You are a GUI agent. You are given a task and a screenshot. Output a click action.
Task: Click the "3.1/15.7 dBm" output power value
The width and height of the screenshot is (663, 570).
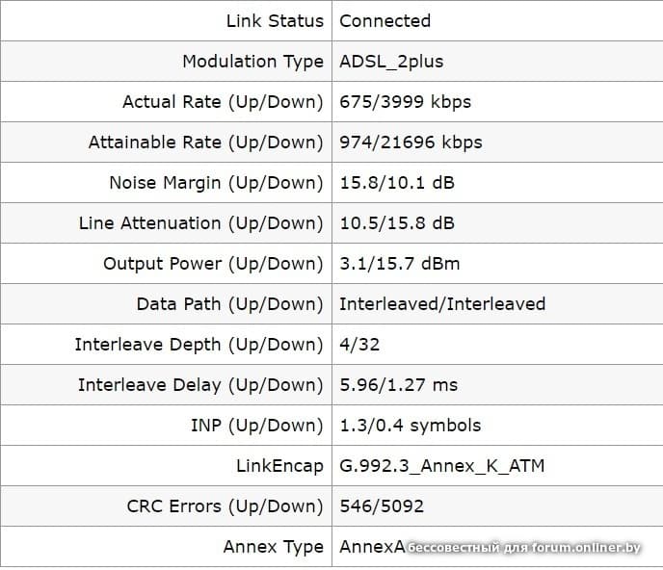coord(400,263)
